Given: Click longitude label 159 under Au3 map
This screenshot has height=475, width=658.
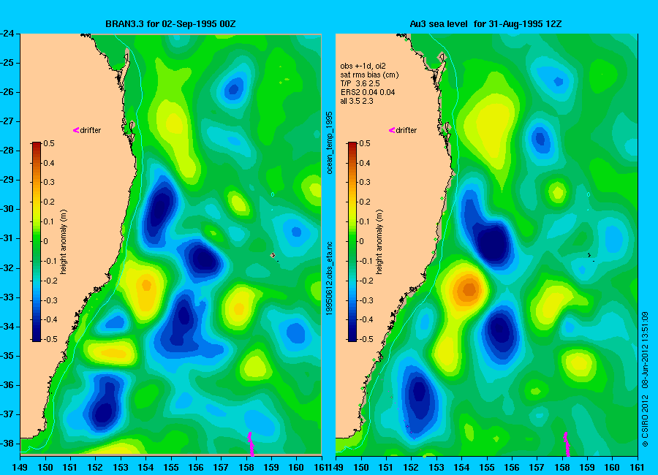Looking at the screenshot, I should click(586, 468).
